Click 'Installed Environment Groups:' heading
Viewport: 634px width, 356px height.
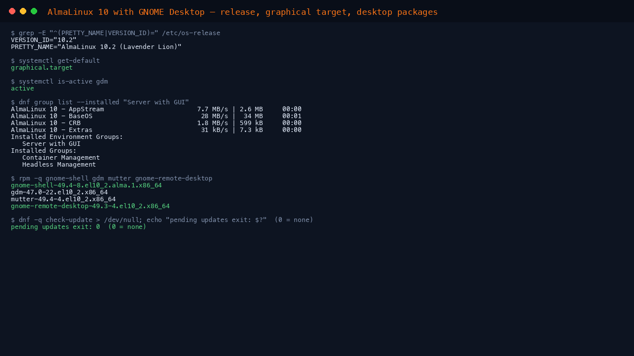67,137
